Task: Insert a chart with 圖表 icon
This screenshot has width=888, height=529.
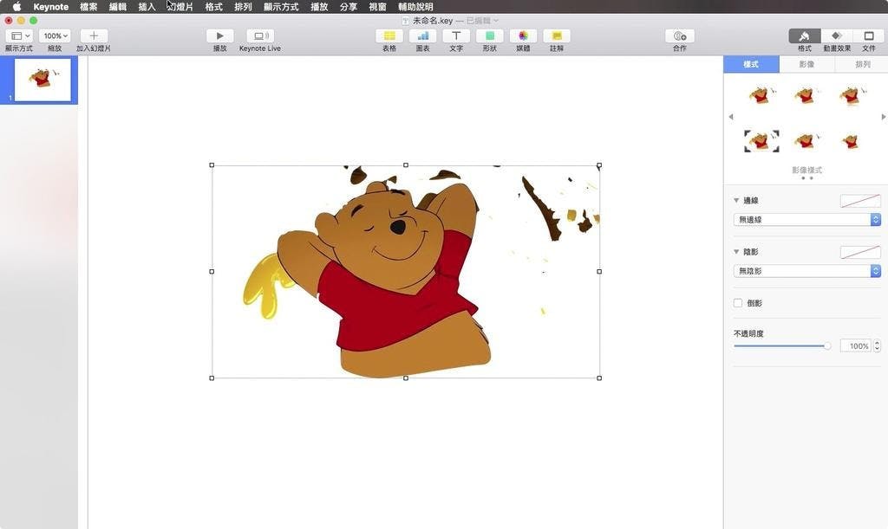Action: pyautogui.click(x=422, y=35)
